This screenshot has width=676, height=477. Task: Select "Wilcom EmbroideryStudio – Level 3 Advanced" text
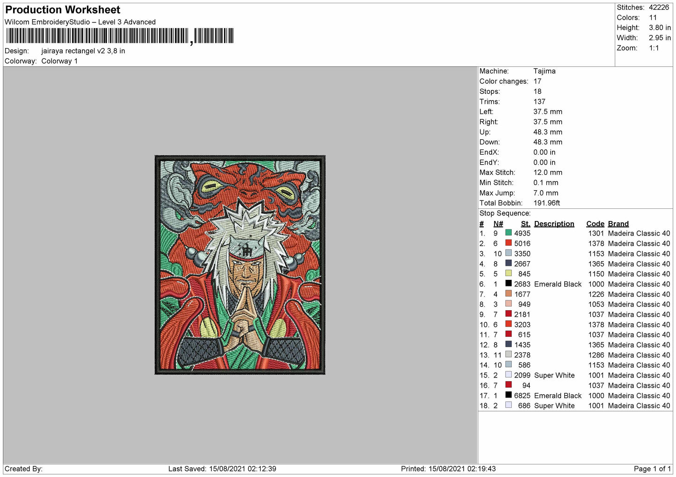click(80, 22)
